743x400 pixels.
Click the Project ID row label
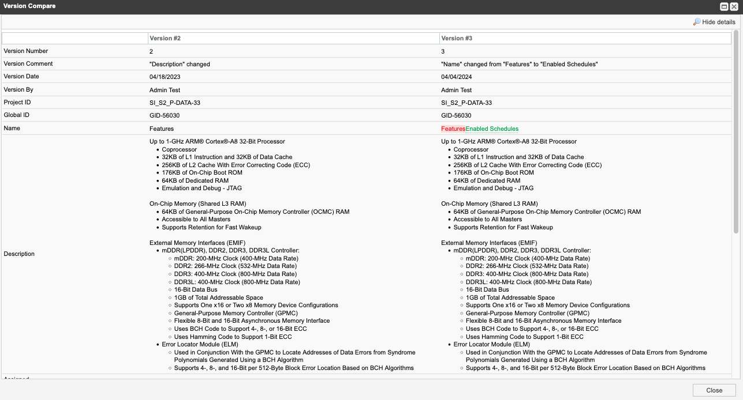click(x=17, y=103)
